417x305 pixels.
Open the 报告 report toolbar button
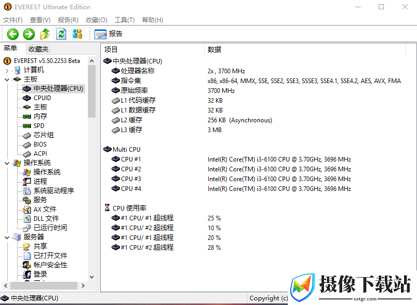(x=109, y=34)
